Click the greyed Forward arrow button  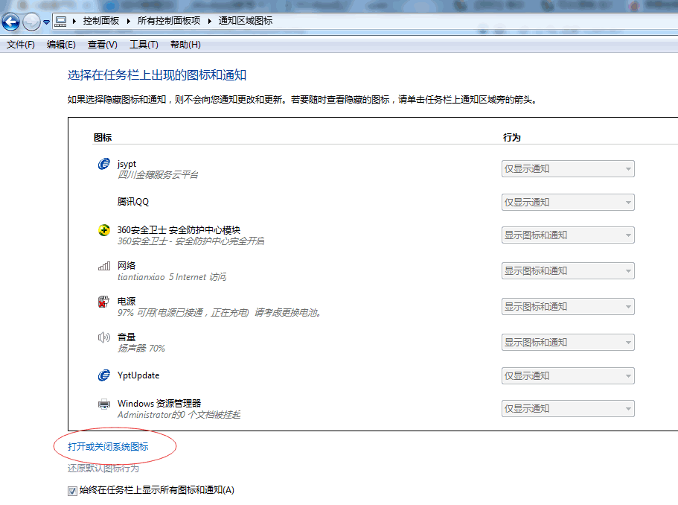click(31, 22)
